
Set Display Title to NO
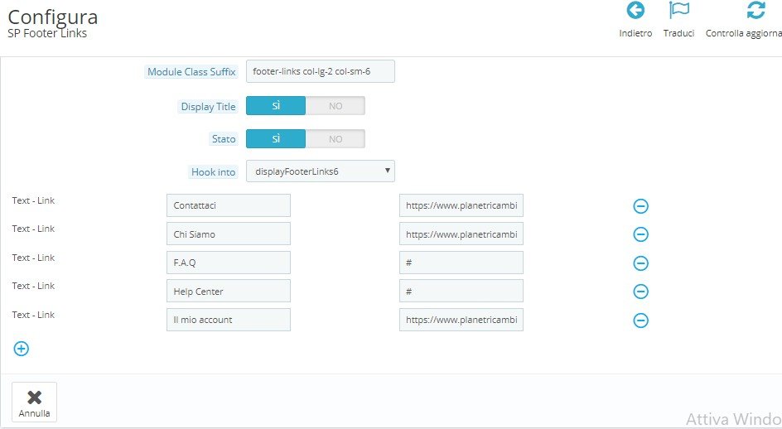[x=335, y=106]
